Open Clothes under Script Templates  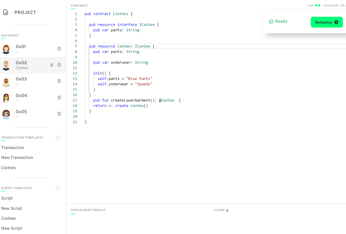pyautogui.click(x=9, y=218)
